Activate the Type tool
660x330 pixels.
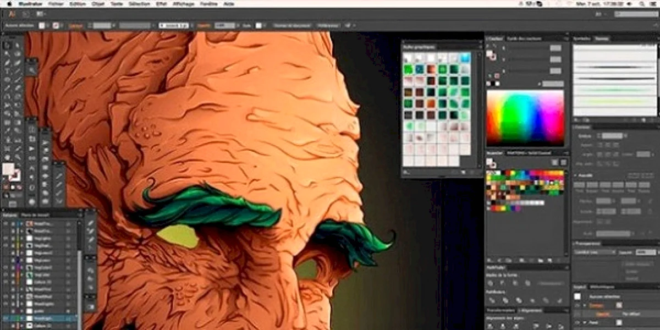click(x=8, y=71)
